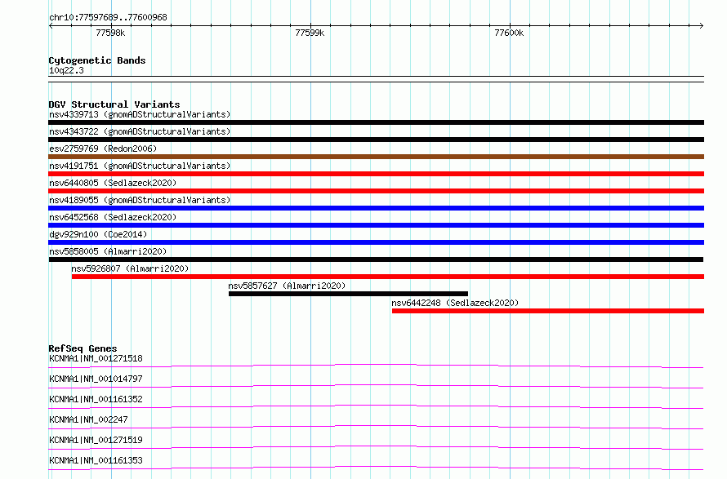This screenshot has width=727, height=479.
Task: Click the Cytogenetic Bands track title
Action: coord(97,60)
